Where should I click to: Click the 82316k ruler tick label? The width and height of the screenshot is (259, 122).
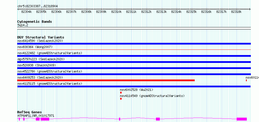coord(206,12)
